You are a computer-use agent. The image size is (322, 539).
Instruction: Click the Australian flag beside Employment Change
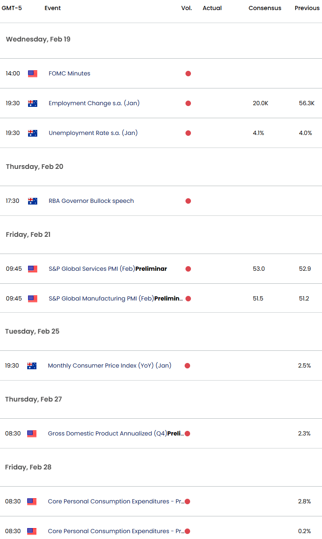coord(32,103)
